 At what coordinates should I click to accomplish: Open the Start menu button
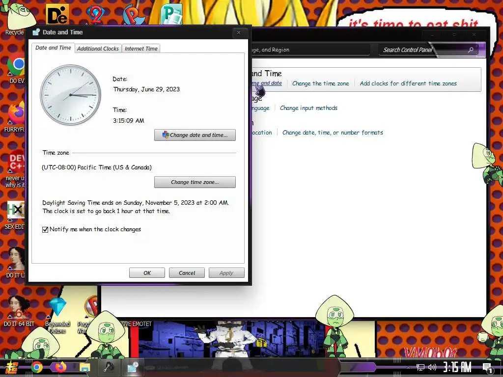coord(11,367)
